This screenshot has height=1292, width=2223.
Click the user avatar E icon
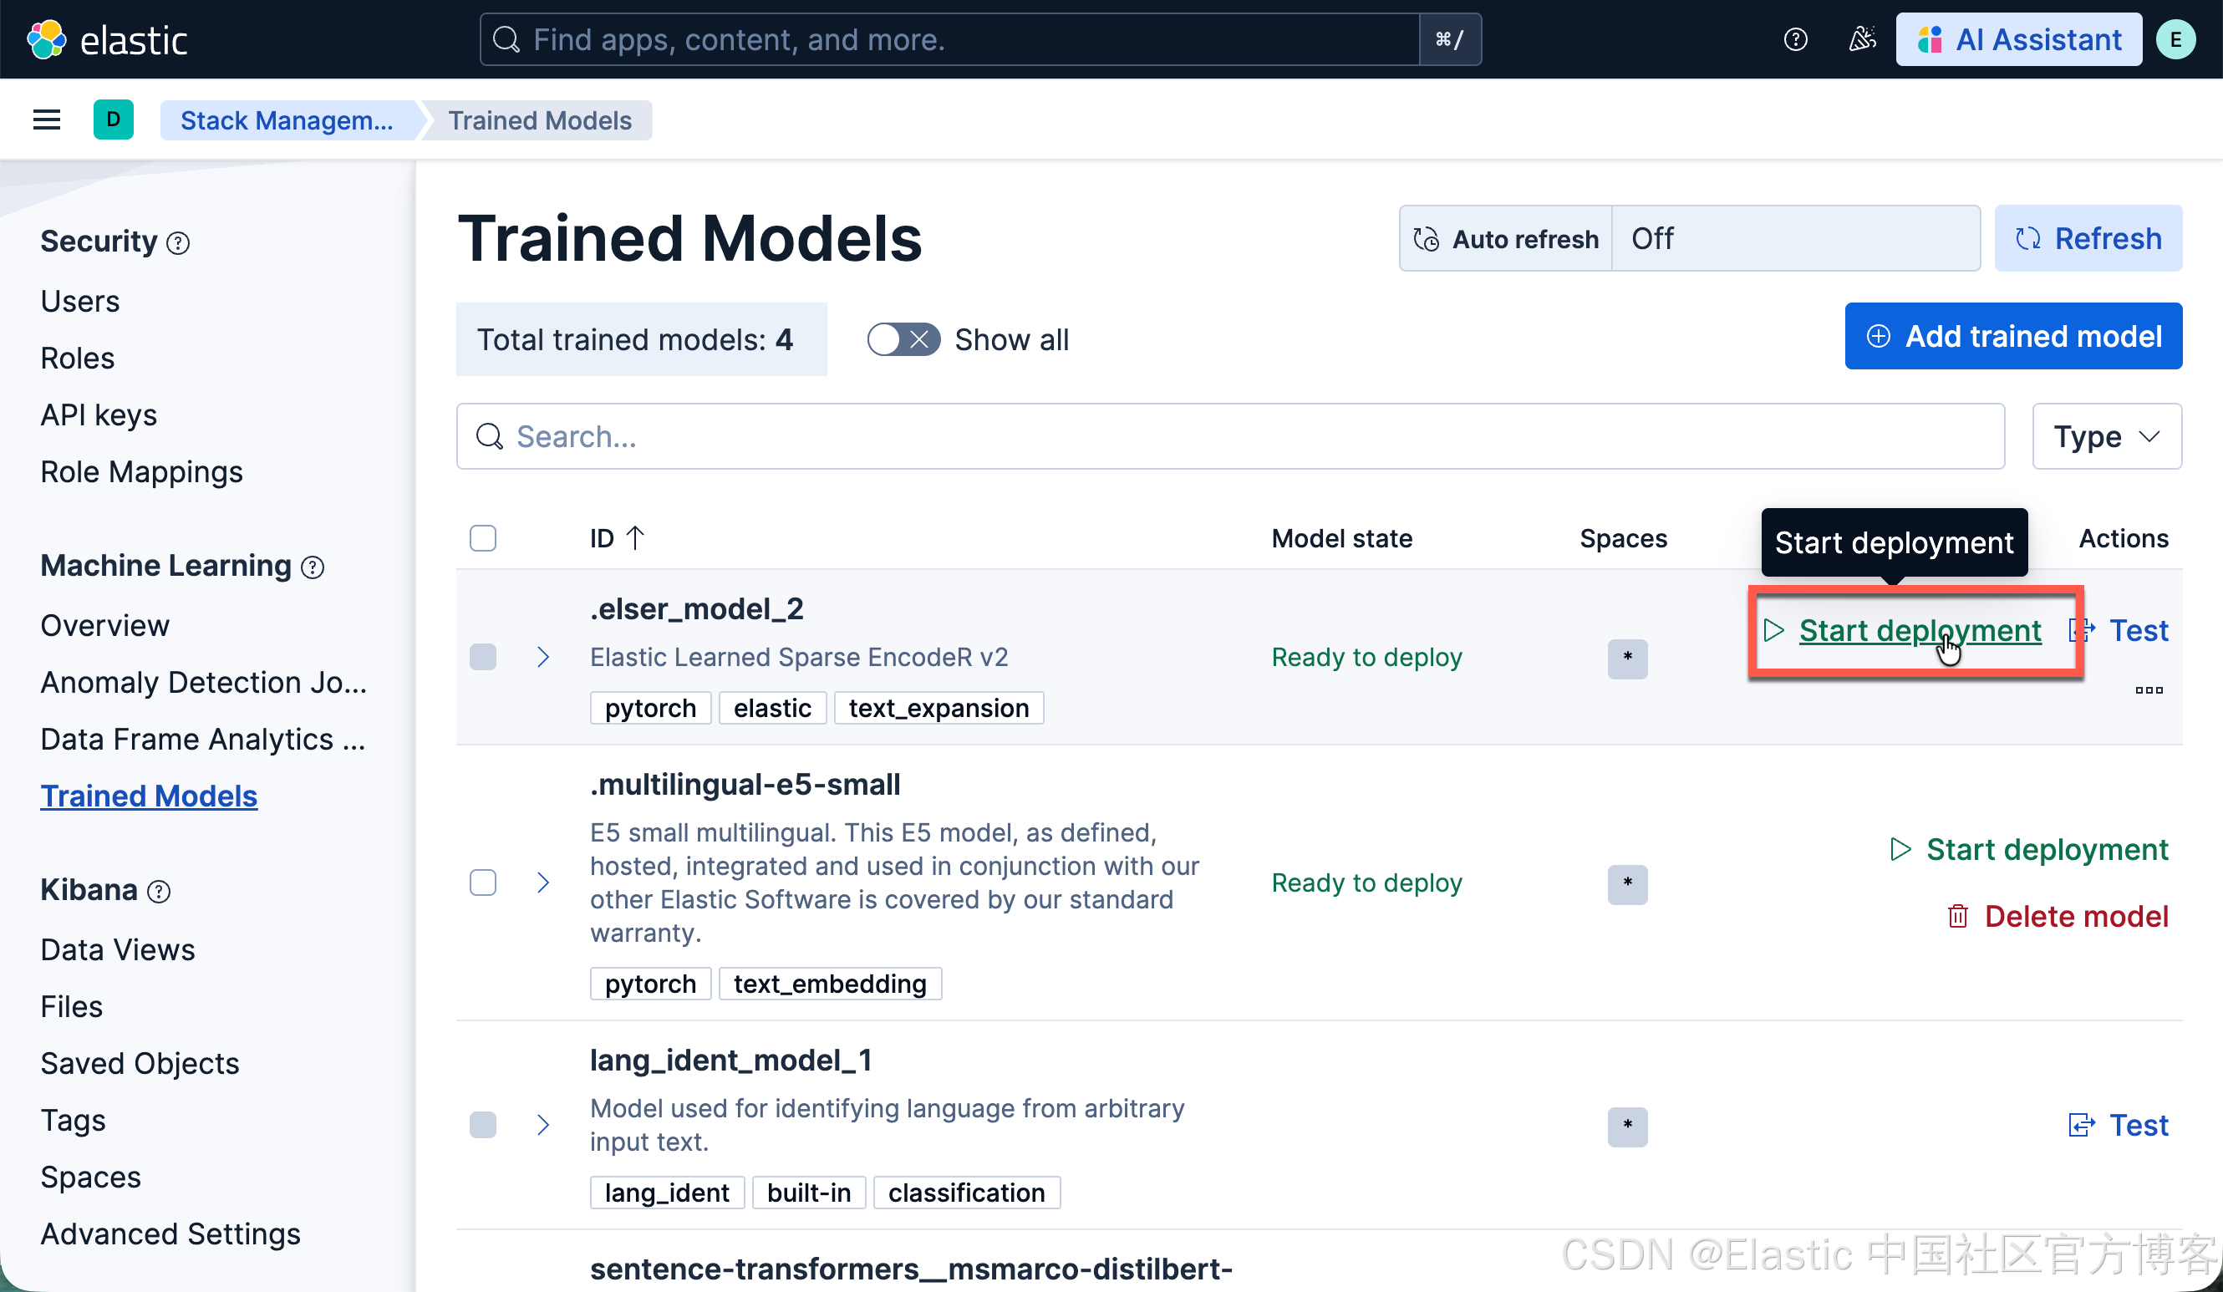[2175, 39]
